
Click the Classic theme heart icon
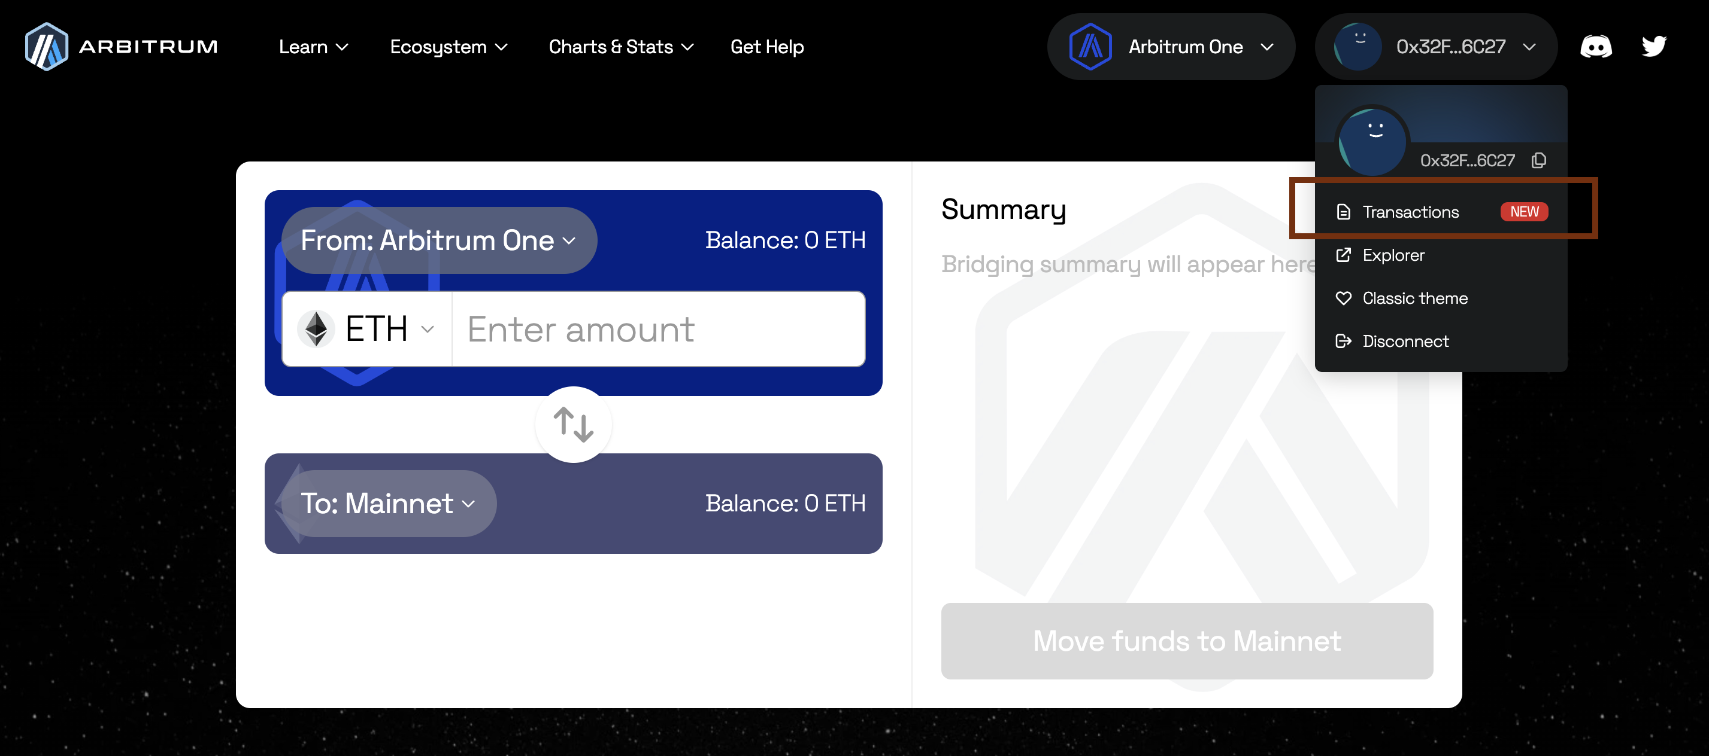pos(1343,297)
